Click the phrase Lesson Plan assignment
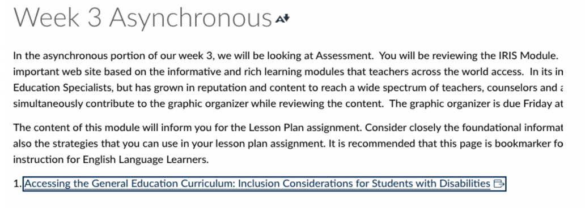Viewport: 585px width, 208px height. tap(305, 128)
